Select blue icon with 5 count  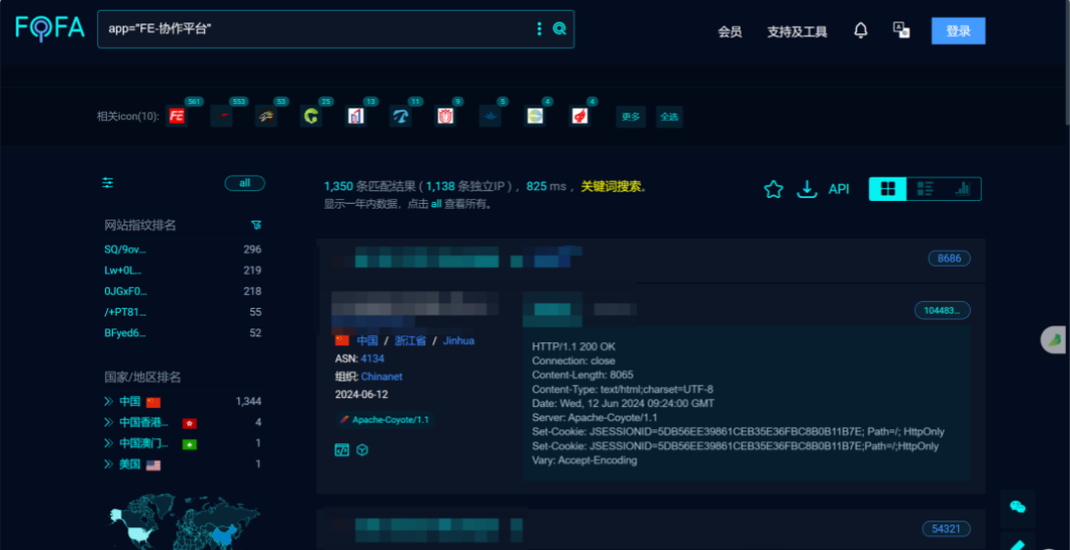490,116
